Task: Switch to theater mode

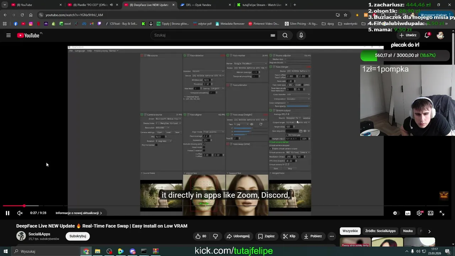Action: [x=430, y=213]
